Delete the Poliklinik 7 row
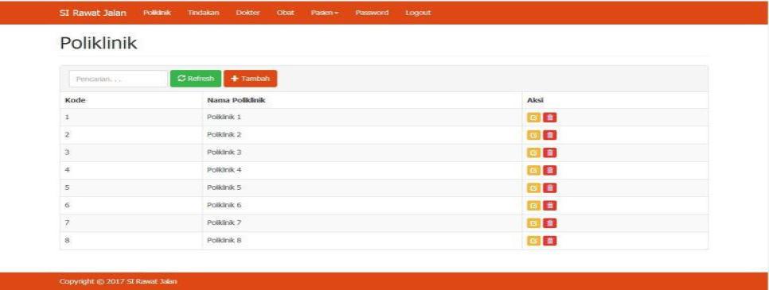Viewport: 769px width, 290px height. tap(550, 223)
